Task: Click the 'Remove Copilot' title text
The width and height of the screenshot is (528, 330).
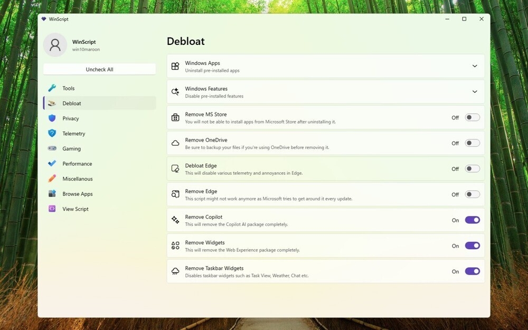Action: point(204,217)
